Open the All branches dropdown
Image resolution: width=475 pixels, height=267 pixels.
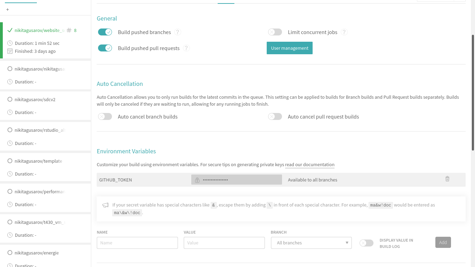click(311, 243)
